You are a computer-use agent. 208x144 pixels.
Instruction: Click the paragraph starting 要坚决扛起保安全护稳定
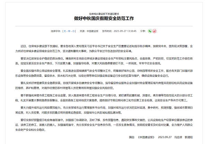pyautogui.click(x=104, y=61)
